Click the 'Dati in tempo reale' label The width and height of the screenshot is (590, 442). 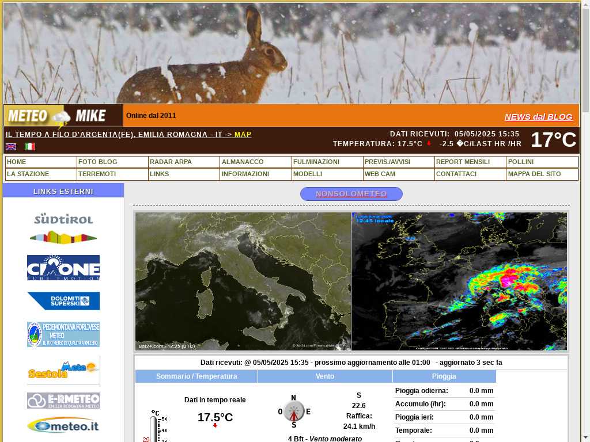[215, 400]
